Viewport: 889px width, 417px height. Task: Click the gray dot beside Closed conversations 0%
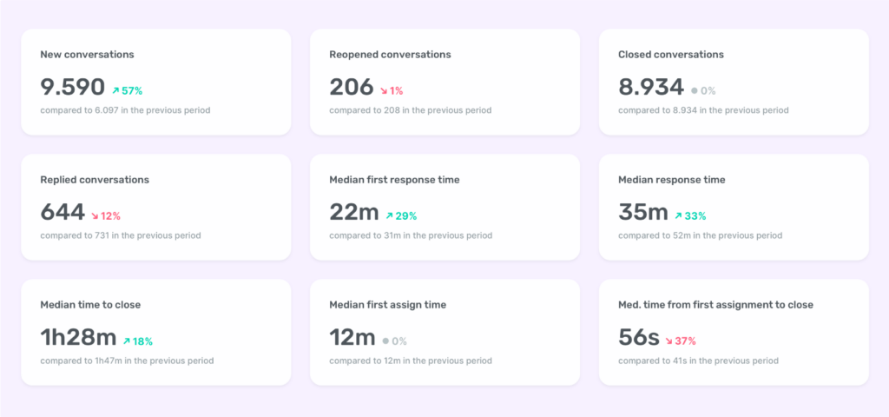click(694, 90)
